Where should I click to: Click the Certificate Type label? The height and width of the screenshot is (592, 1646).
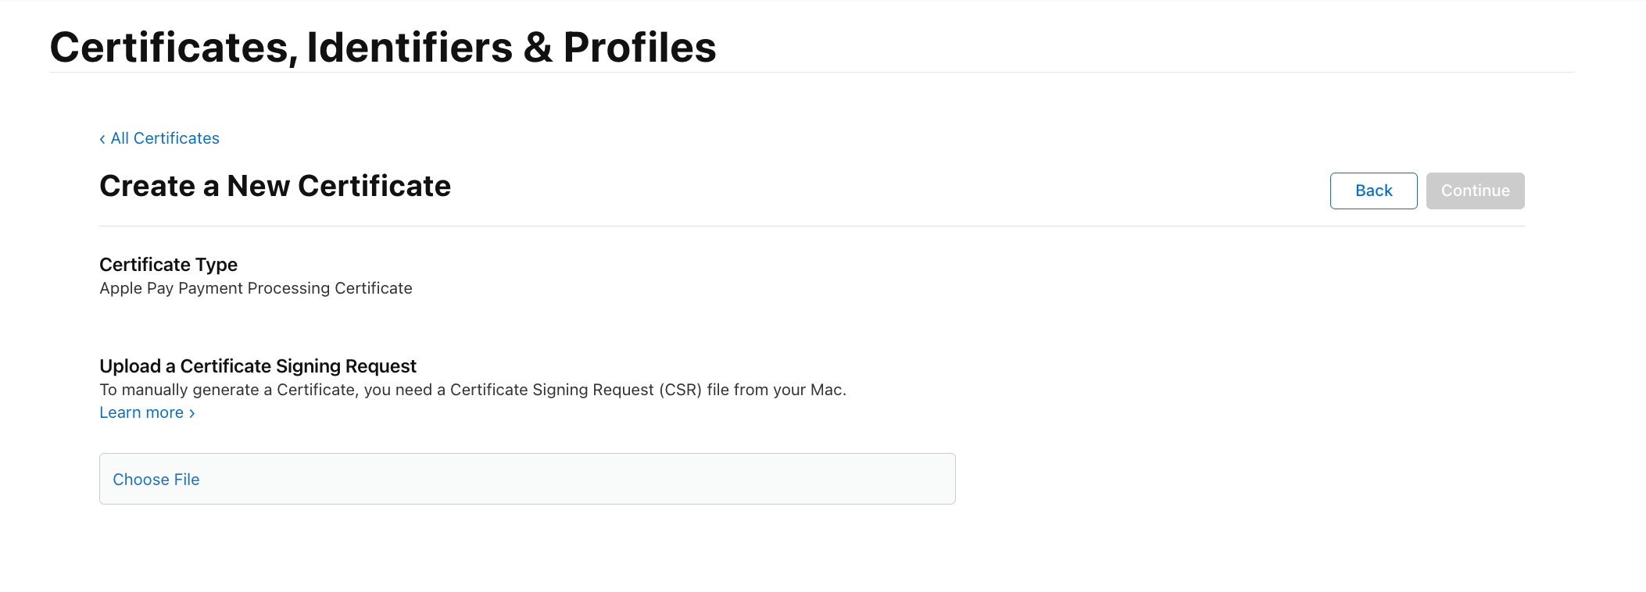[x=168, y=265]
